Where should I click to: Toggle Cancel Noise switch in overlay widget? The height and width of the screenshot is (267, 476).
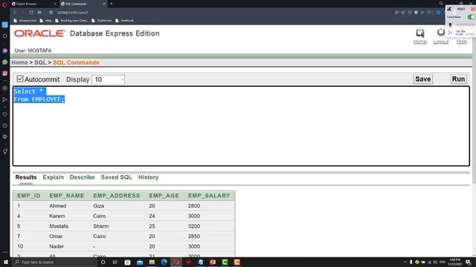coord(471,17)
